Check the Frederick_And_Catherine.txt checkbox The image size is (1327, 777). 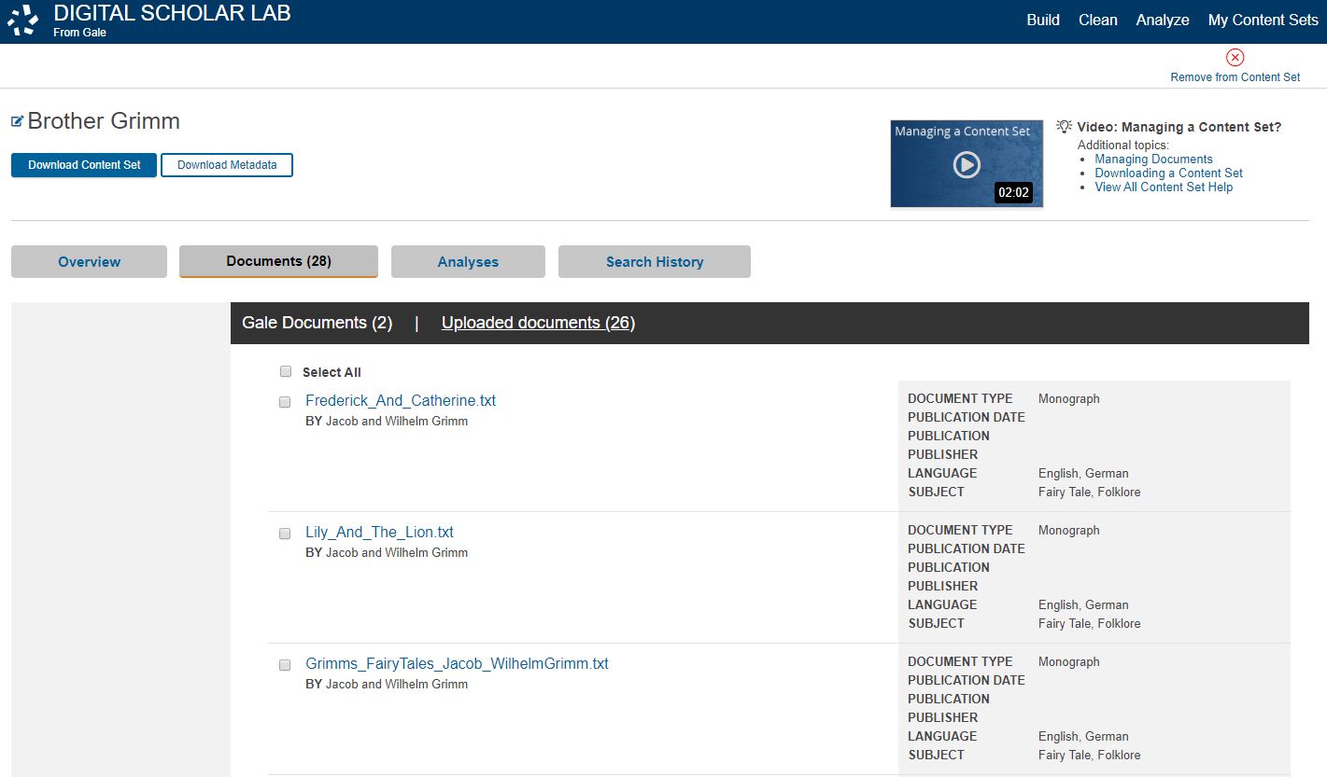(x=285, y=402)
